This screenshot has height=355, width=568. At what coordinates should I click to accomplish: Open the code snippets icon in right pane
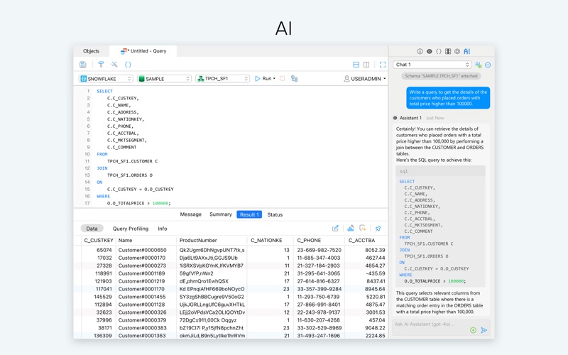pos(439,51)
